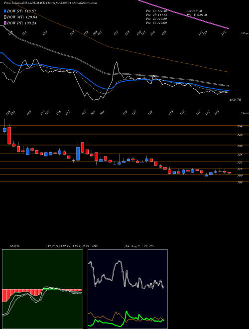Viewport: 249px width, 329px height.
Task: Select the 'DOW PT: 193.24' legend text
Action: (x=22, y=23)
